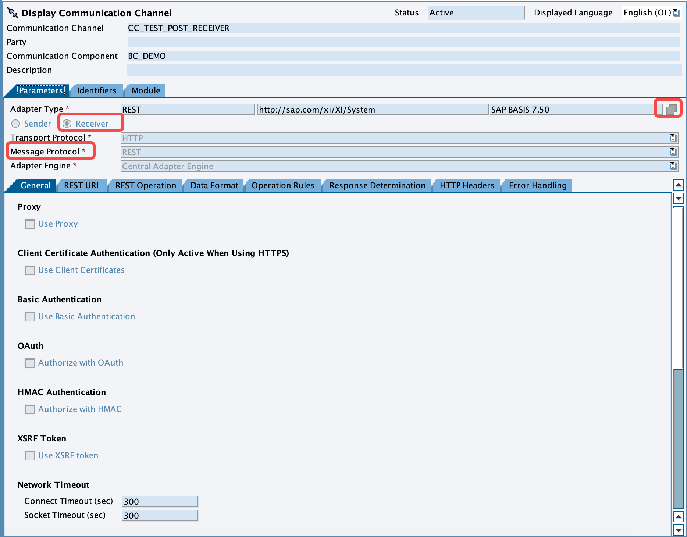Select the Receiver radio button
This screenshot has height=537, width=687.
point(67,124)
